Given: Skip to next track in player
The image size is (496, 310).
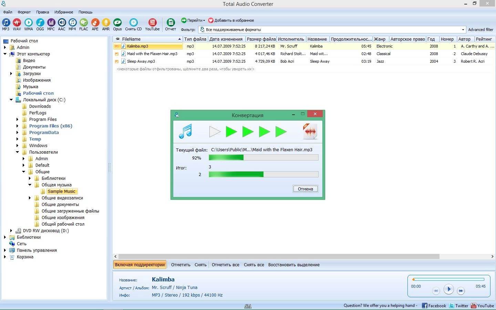Looking at the screenshot, I should coord(461,291).
